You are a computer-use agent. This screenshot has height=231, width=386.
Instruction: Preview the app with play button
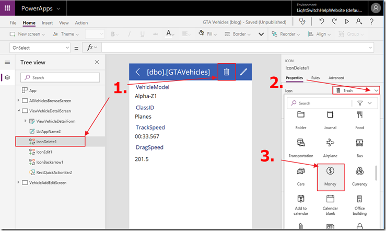coord(347,21)
